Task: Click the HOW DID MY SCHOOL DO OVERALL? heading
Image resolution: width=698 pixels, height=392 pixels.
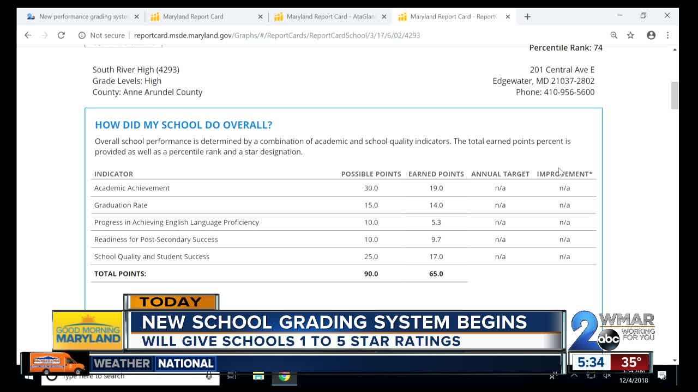Action: pos(183,125)
